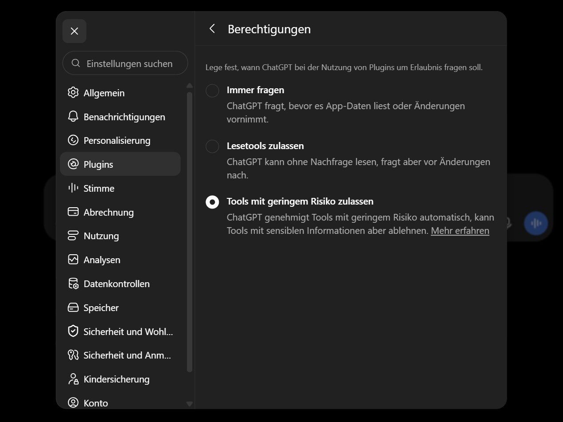Click the blue voice button behind the dialog

coord(536,223)
